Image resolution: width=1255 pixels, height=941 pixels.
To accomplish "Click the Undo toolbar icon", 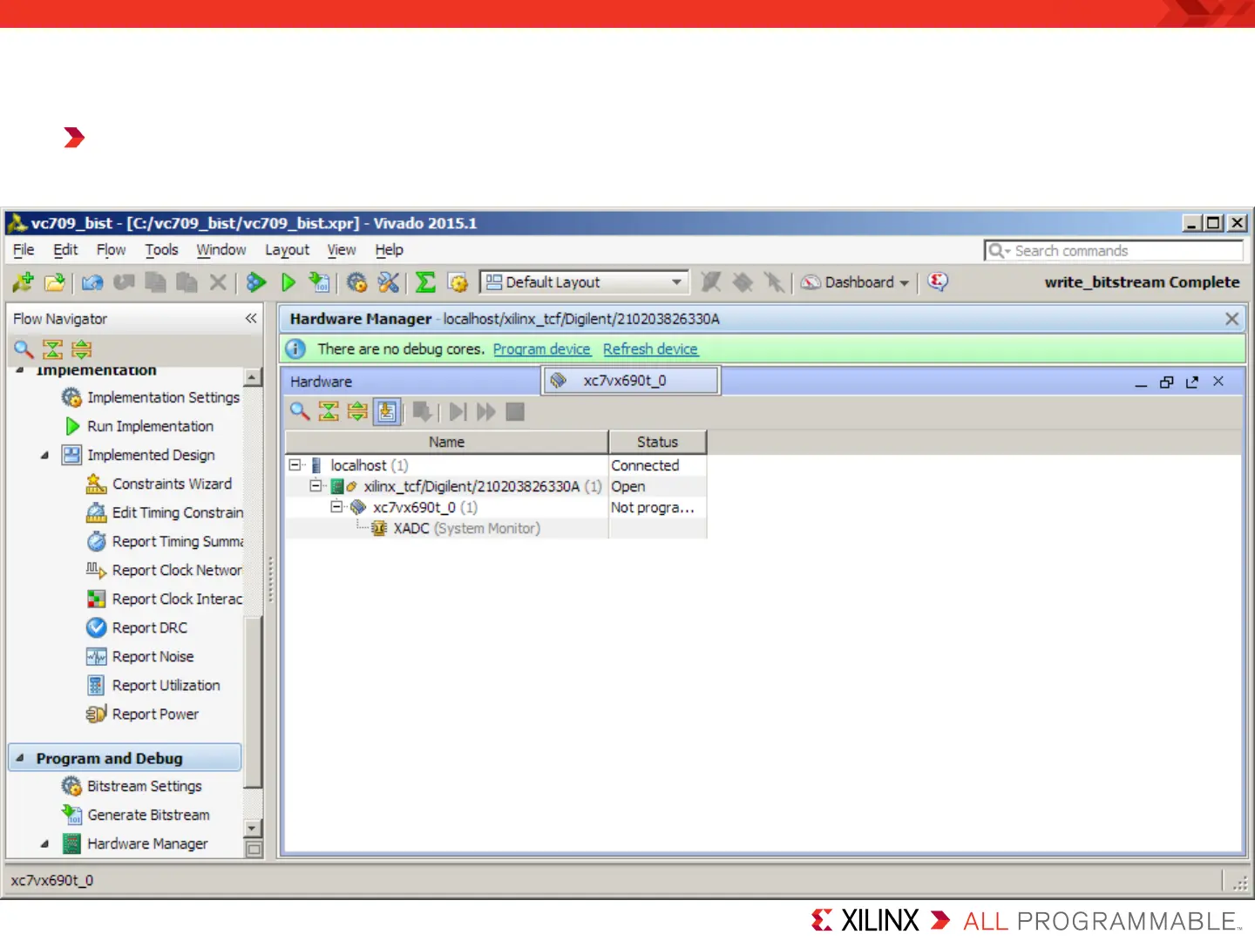I will point(92,282).
